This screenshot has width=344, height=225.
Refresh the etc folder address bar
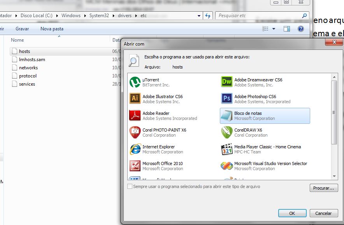[x=208, y=16]
